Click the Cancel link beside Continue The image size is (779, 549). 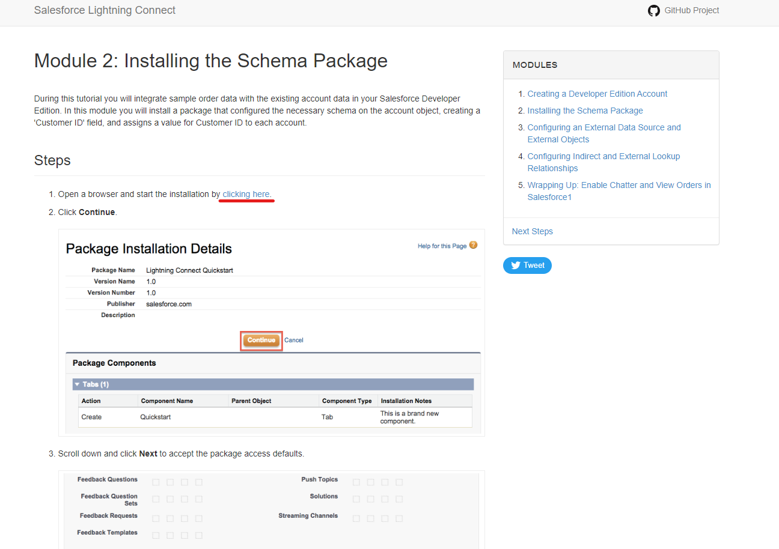click(294, 340)
